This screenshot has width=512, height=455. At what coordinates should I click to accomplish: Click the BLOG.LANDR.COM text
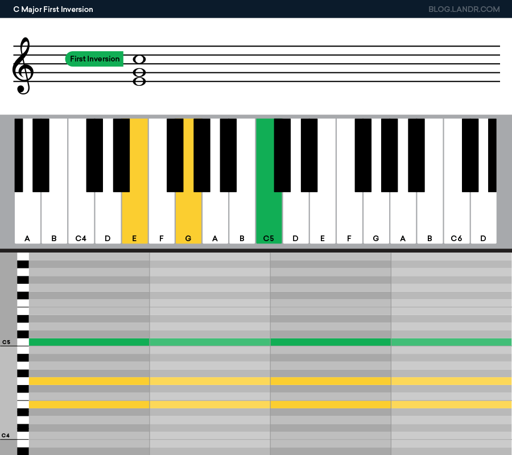464,9
